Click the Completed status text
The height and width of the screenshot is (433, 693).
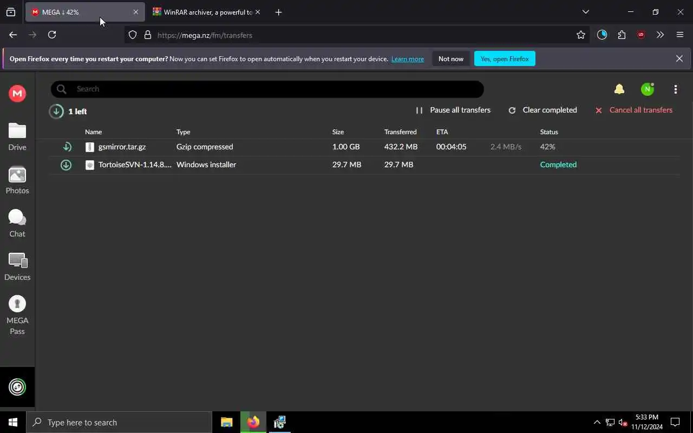[x=558, y=165]
